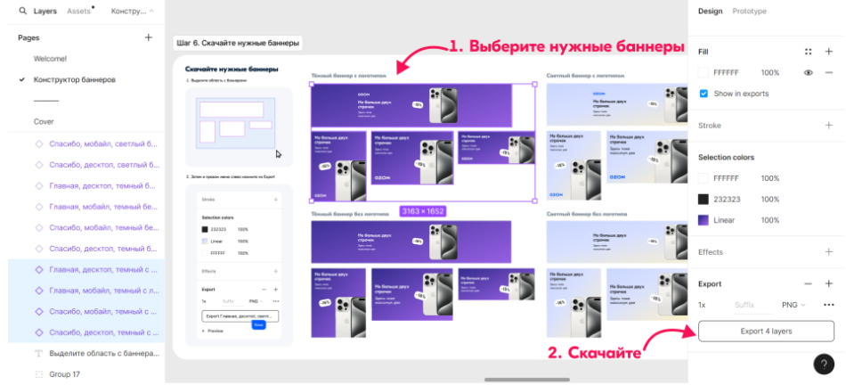Add a new fill with plus icon

[829, 52]
